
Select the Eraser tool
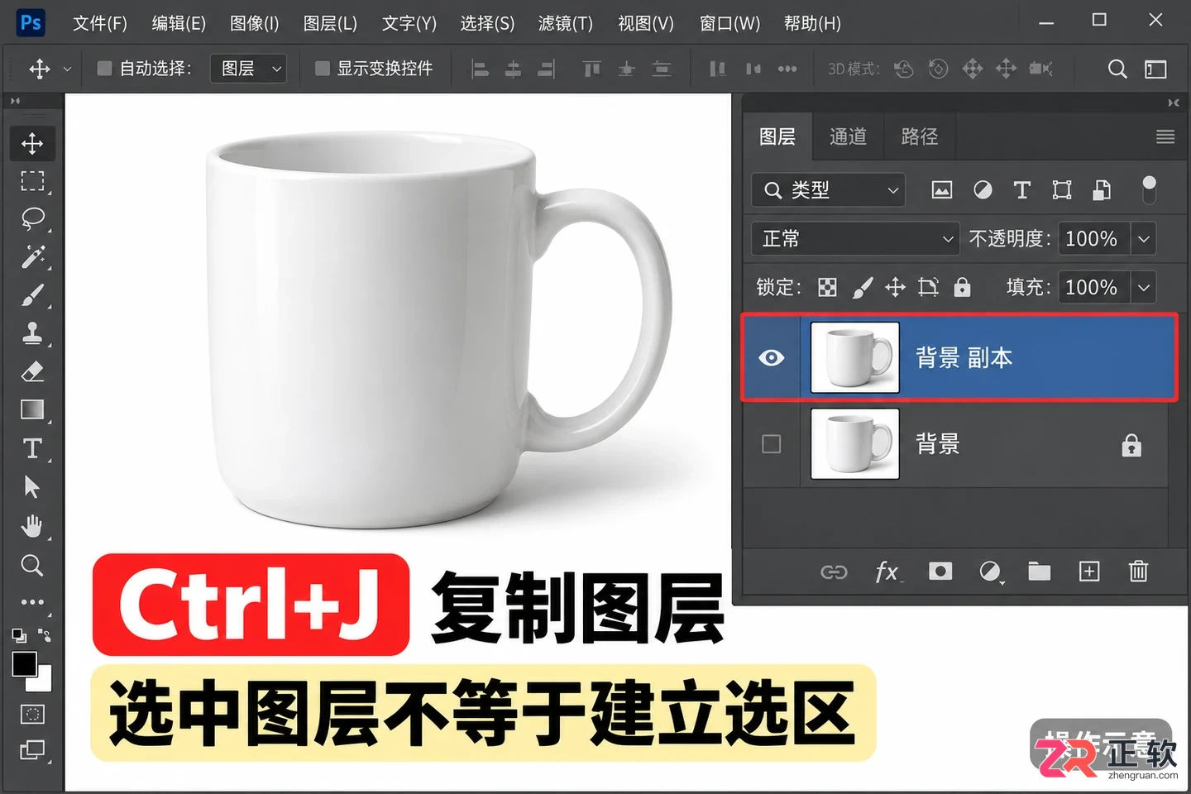(32, 371)
